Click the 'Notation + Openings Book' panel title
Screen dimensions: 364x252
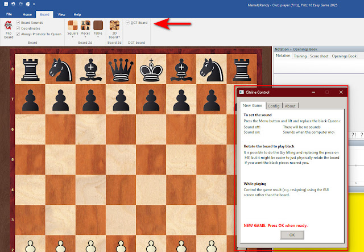pyautogui.click(x=296, y=49)
